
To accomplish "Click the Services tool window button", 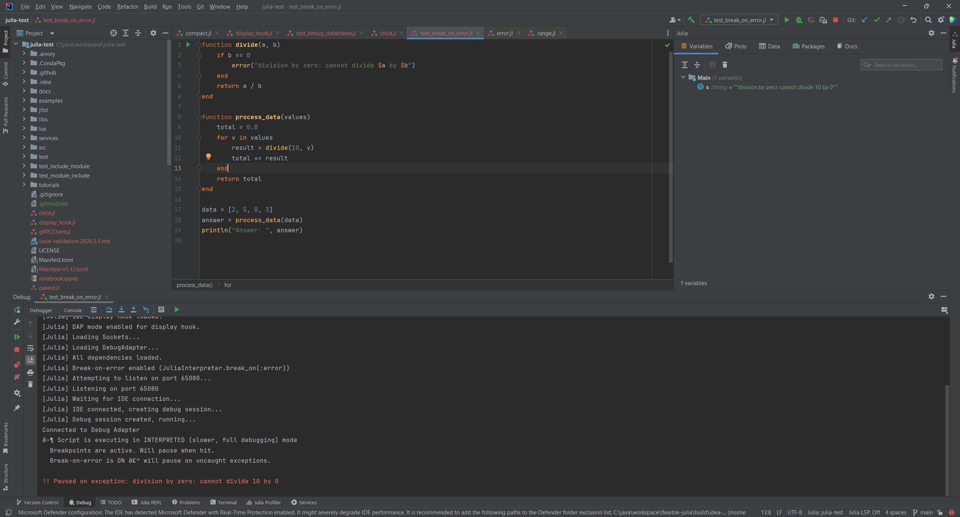I will click(x=304, y=502).
